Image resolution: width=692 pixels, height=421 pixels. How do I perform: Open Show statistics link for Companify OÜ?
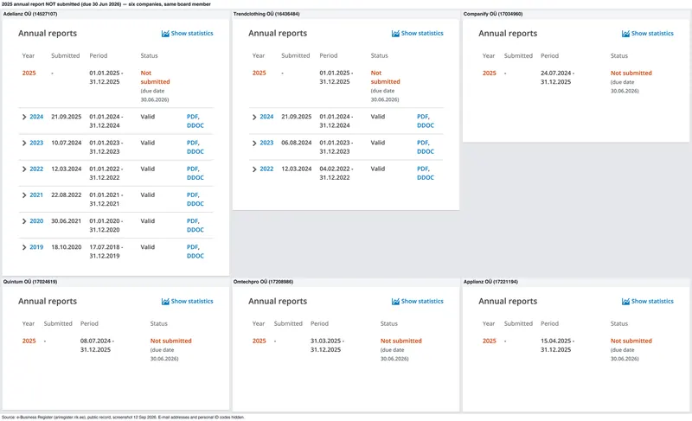pos(652,34)
